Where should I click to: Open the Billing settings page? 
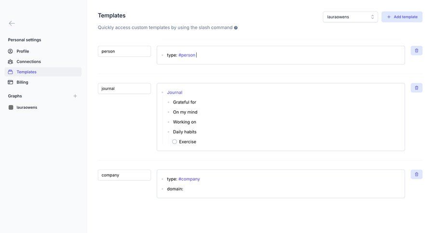pos(43,82)
